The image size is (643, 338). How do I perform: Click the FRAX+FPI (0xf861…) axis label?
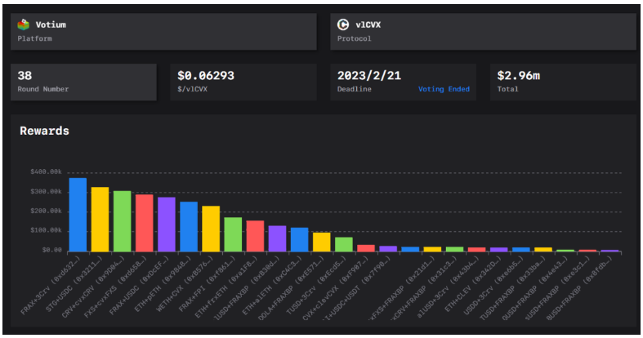coord(207,283)
